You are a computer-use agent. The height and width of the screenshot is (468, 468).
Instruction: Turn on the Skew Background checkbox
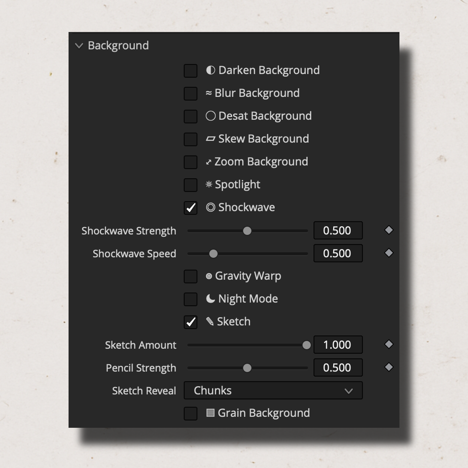191,139
